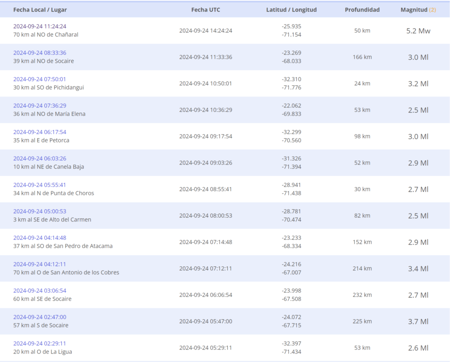450x362 pixels.
Task: Click the 232 km depth cell
Action: pos(362,295)
